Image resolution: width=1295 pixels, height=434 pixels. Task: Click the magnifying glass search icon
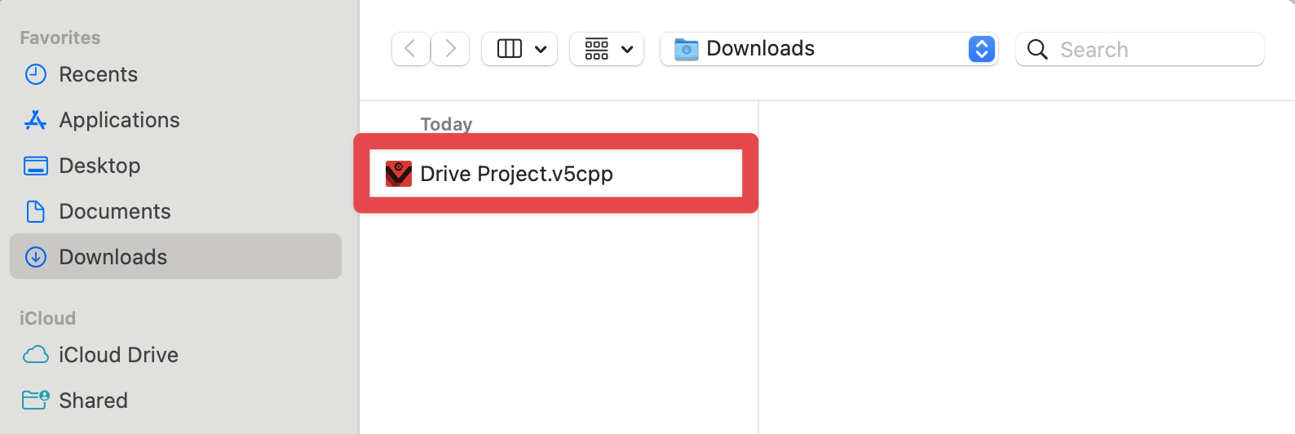1037,50
